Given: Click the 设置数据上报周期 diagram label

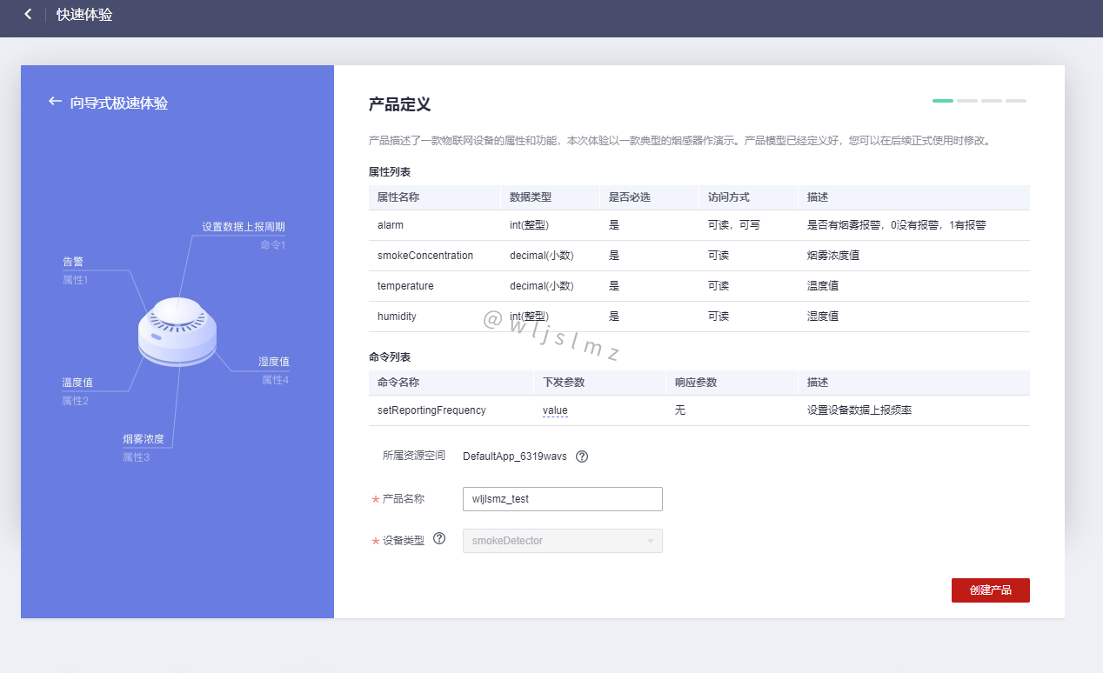Looking at the screenshot, I should point(244,227).
